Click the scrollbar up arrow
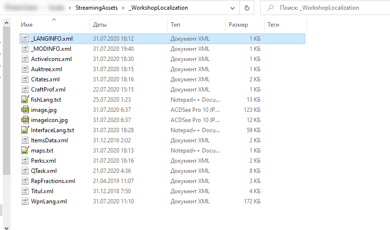The height and width of the screenshot is (230, 390). click(x=7, y=23)
